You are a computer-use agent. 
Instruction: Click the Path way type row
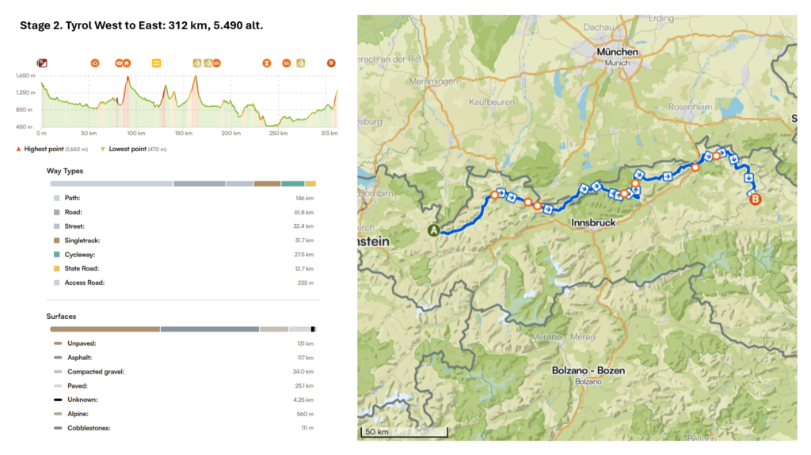[x=74, y=198]
